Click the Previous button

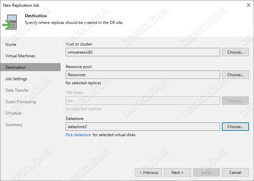tap(149, 173)
